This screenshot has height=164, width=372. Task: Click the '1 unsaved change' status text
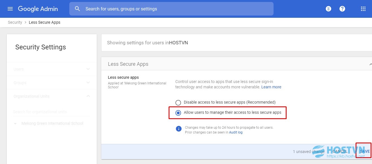309,152
